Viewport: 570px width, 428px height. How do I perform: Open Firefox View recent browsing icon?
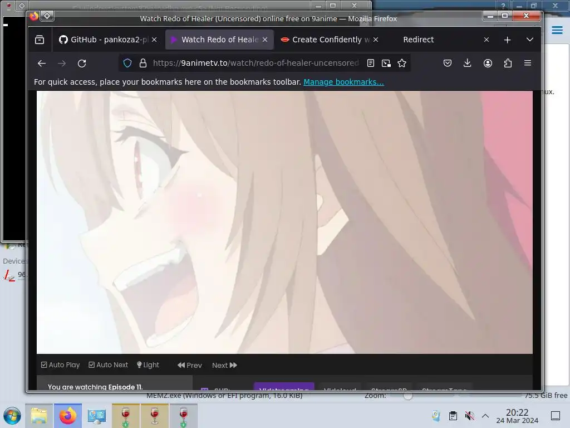[x=40, y=40]
